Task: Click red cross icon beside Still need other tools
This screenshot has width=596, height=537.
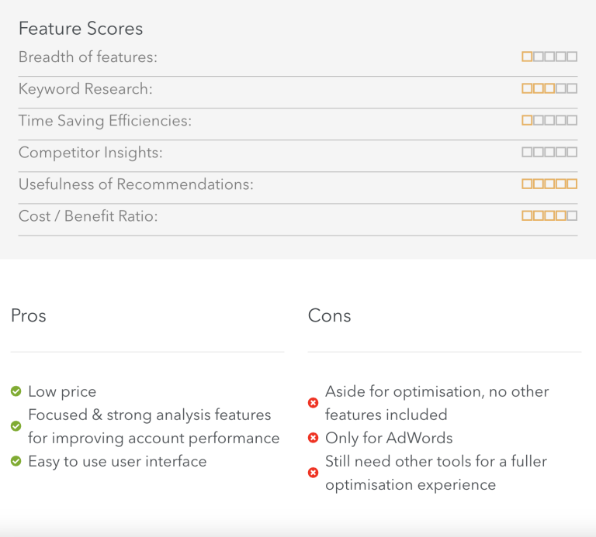Action: click(x=314, y=473)
